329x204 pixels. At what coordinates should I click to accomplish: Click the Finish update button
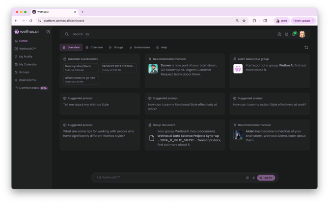tap(302, 21)
